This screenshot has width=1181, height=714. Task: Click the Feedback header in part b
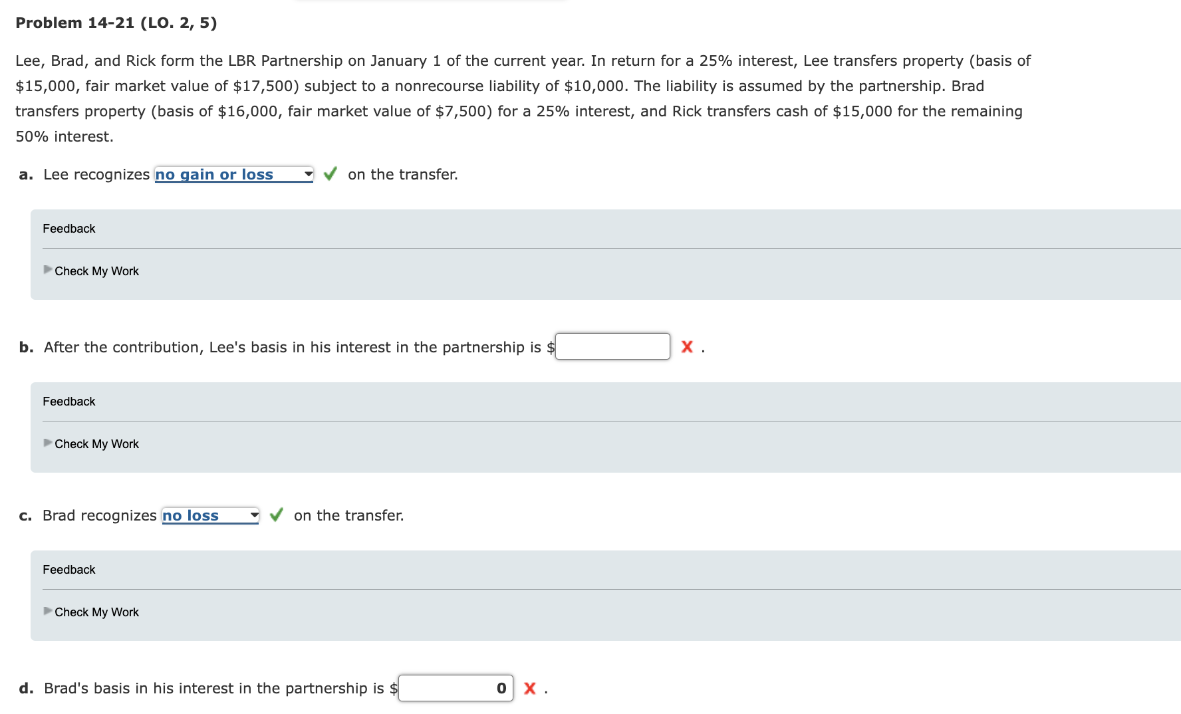tap(68, 401)
